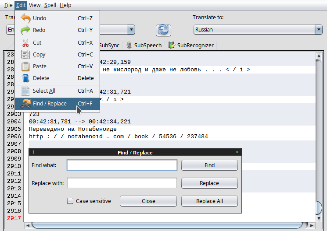Click the green plus icon in Find dialog
Image resolution: width=327 pixels, height=231 pixels.
[x=33, y=152]
